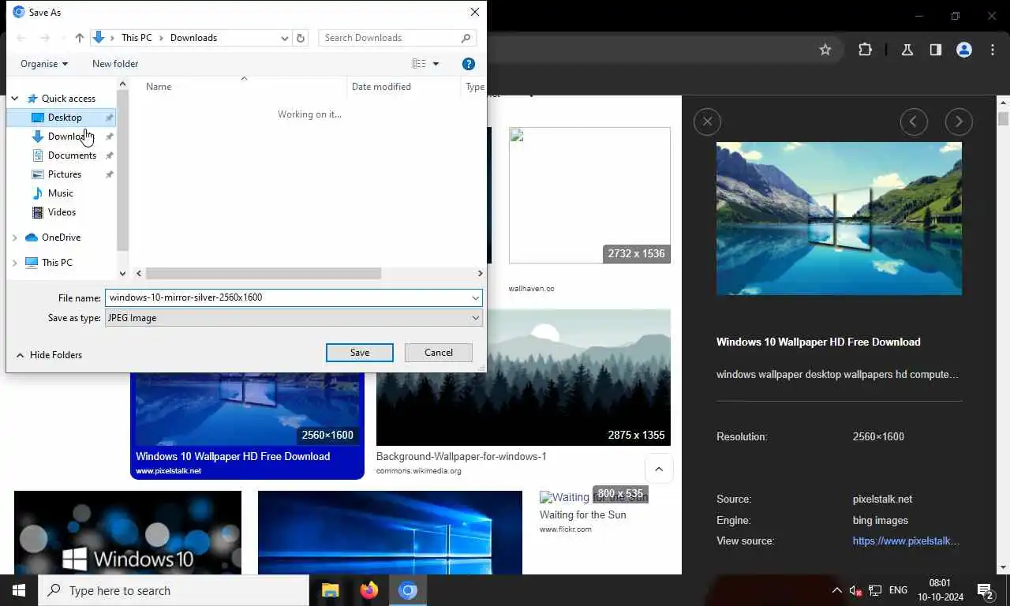Image resolution: width=1010 pixels, height=606 pixels.
Task: Expand the address bar history dropdown
Action: (285, 38)
